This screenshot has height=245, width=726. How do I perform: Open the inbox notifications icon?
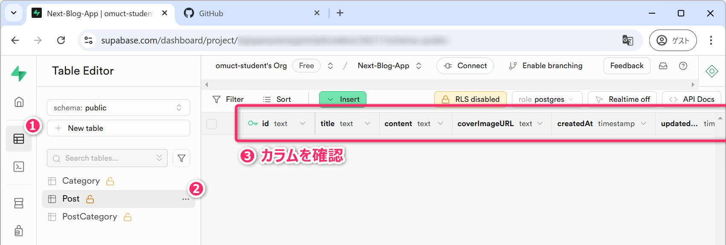tap(663, 66)
